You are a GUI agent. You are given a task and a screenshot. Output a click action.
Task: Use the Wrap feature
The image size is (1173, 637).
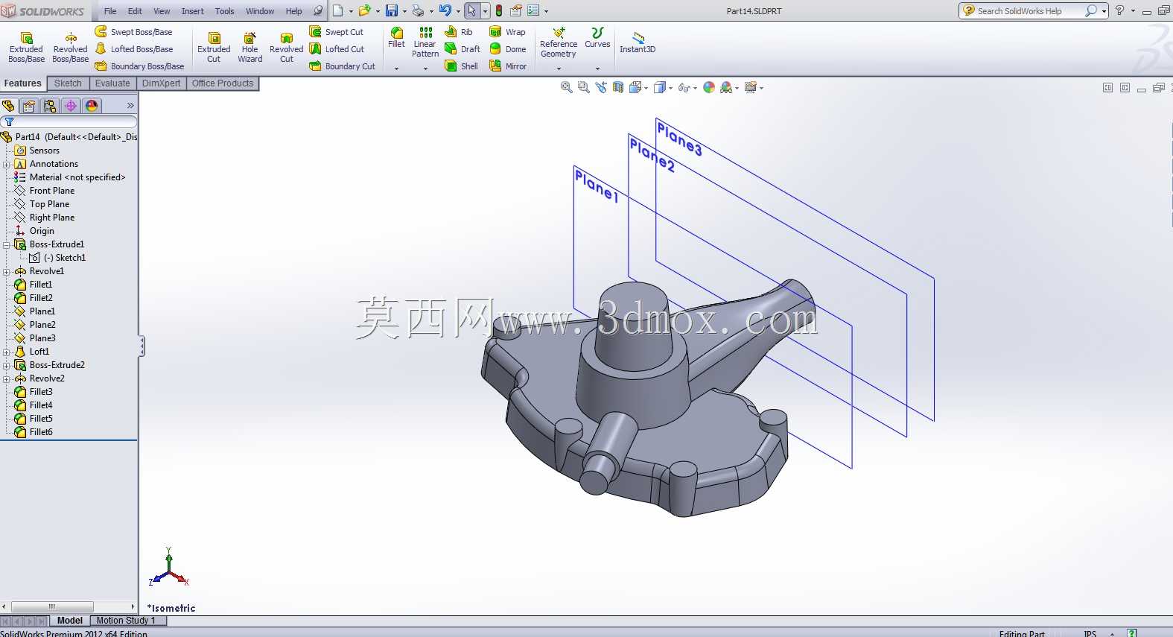pyautogui.click(x=507, y=32)
